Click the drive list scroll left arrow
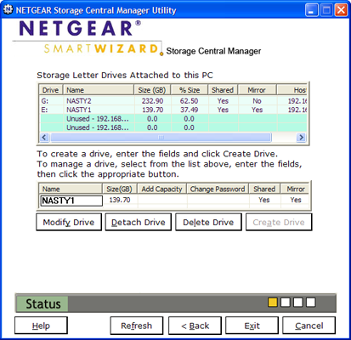Viewport: 351px width, 340px height. coord(44,138)
